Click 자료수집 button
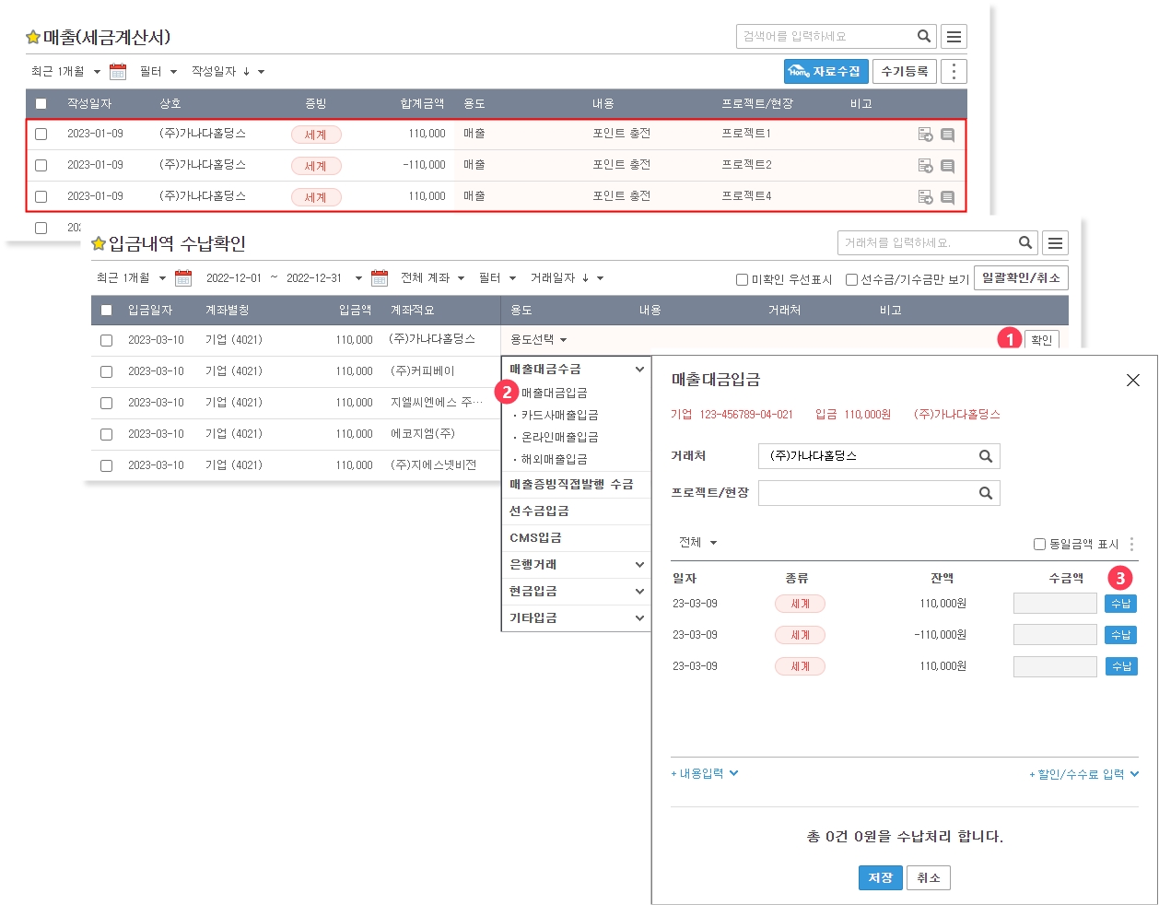Viewport: 1159px width, 905px height. coord(825,72)
